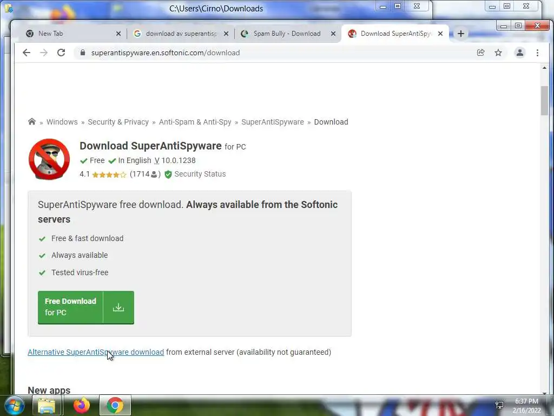Click the 'Always available' list item
554x416 pixels.
click(80, 256)
